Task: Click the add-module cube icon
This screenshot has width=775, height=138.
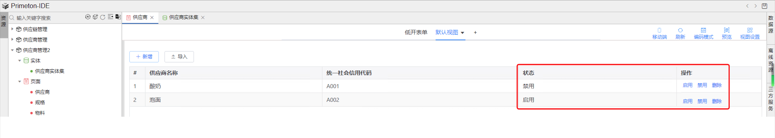Action: (95, 17)
